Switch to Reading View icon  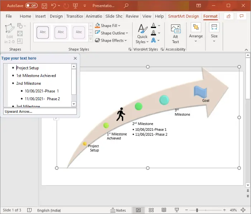coord(164,210)
